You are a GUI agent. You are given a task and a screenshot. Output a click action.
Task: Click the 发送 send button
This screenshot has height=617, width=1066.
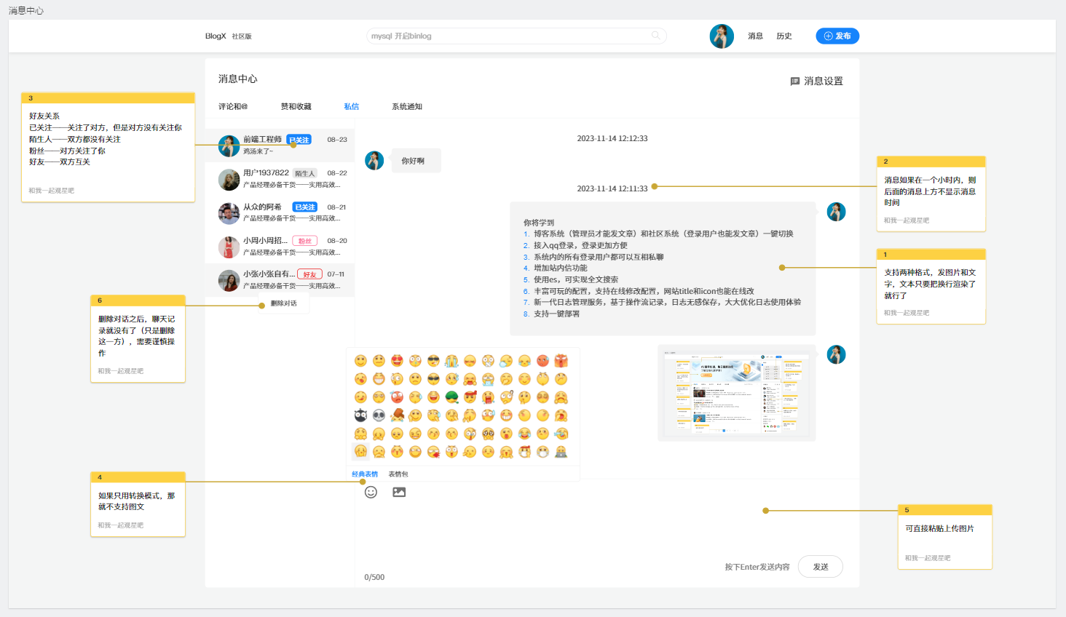pos(821,567)
